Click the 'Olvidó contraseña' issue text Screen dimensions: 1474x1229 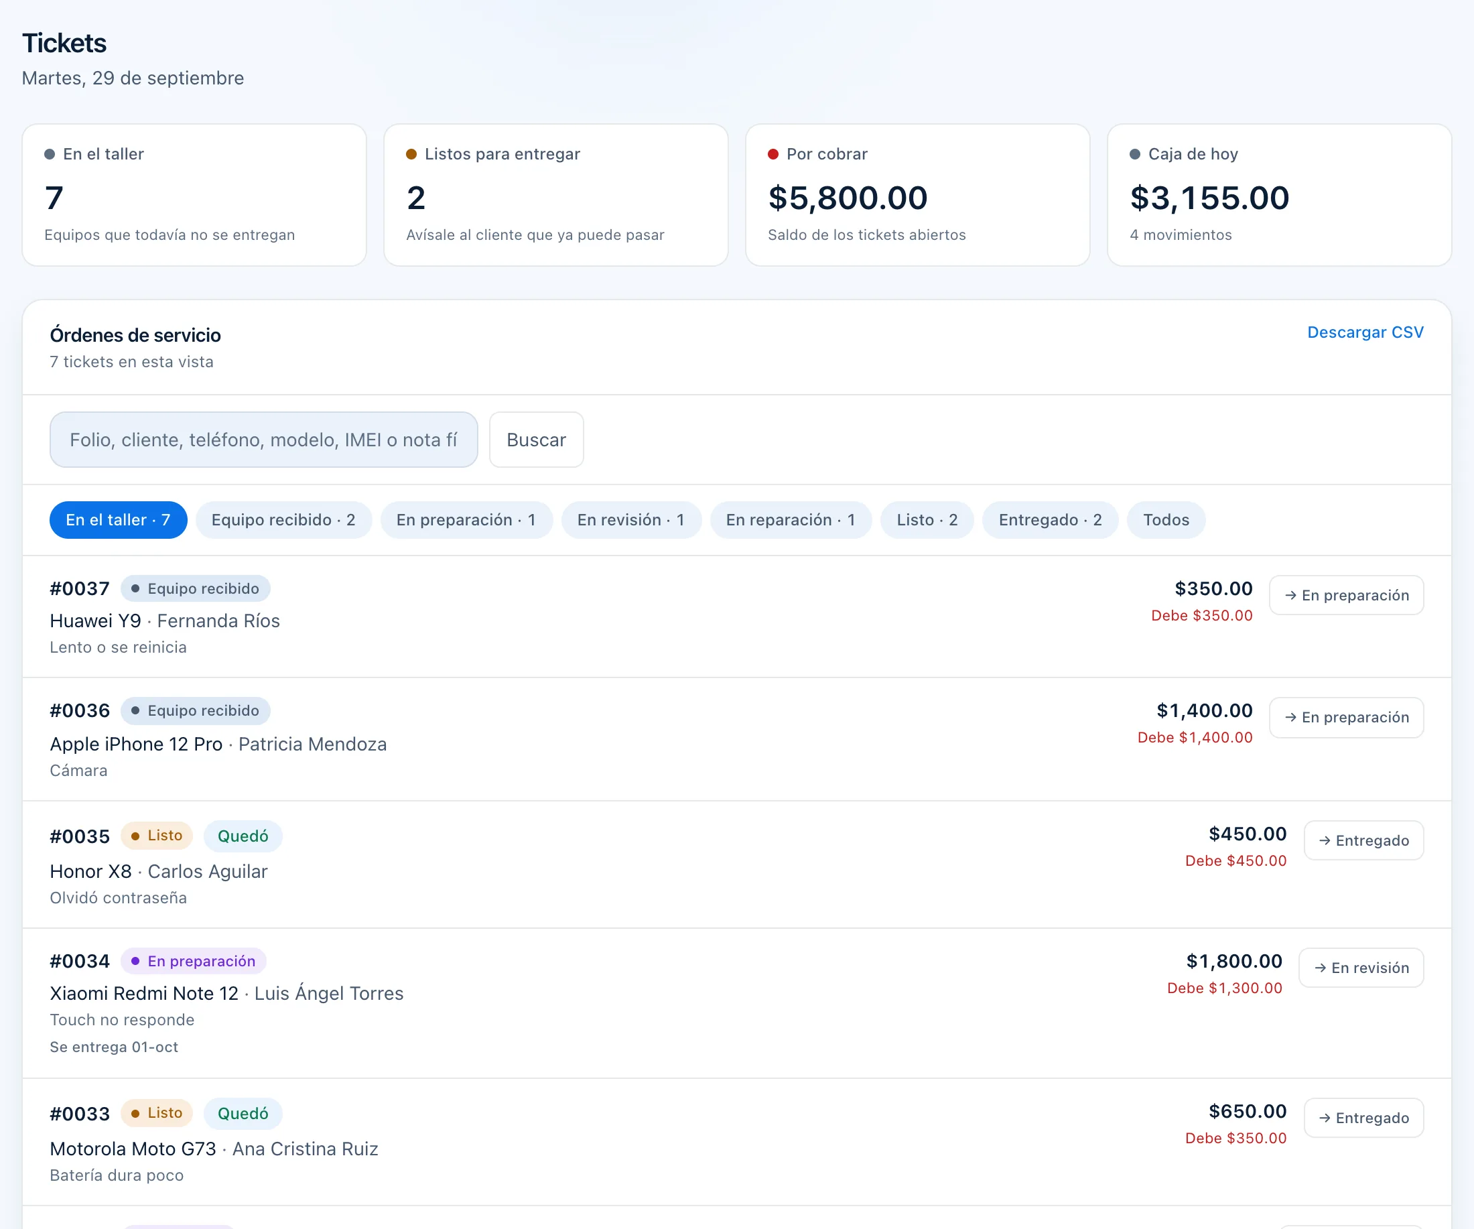point(118,898)
